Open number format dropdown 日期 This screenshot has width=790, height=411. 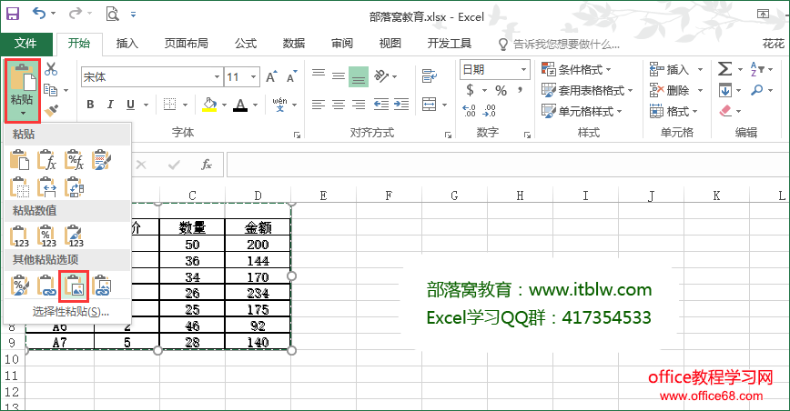click(x=524, y=69)
